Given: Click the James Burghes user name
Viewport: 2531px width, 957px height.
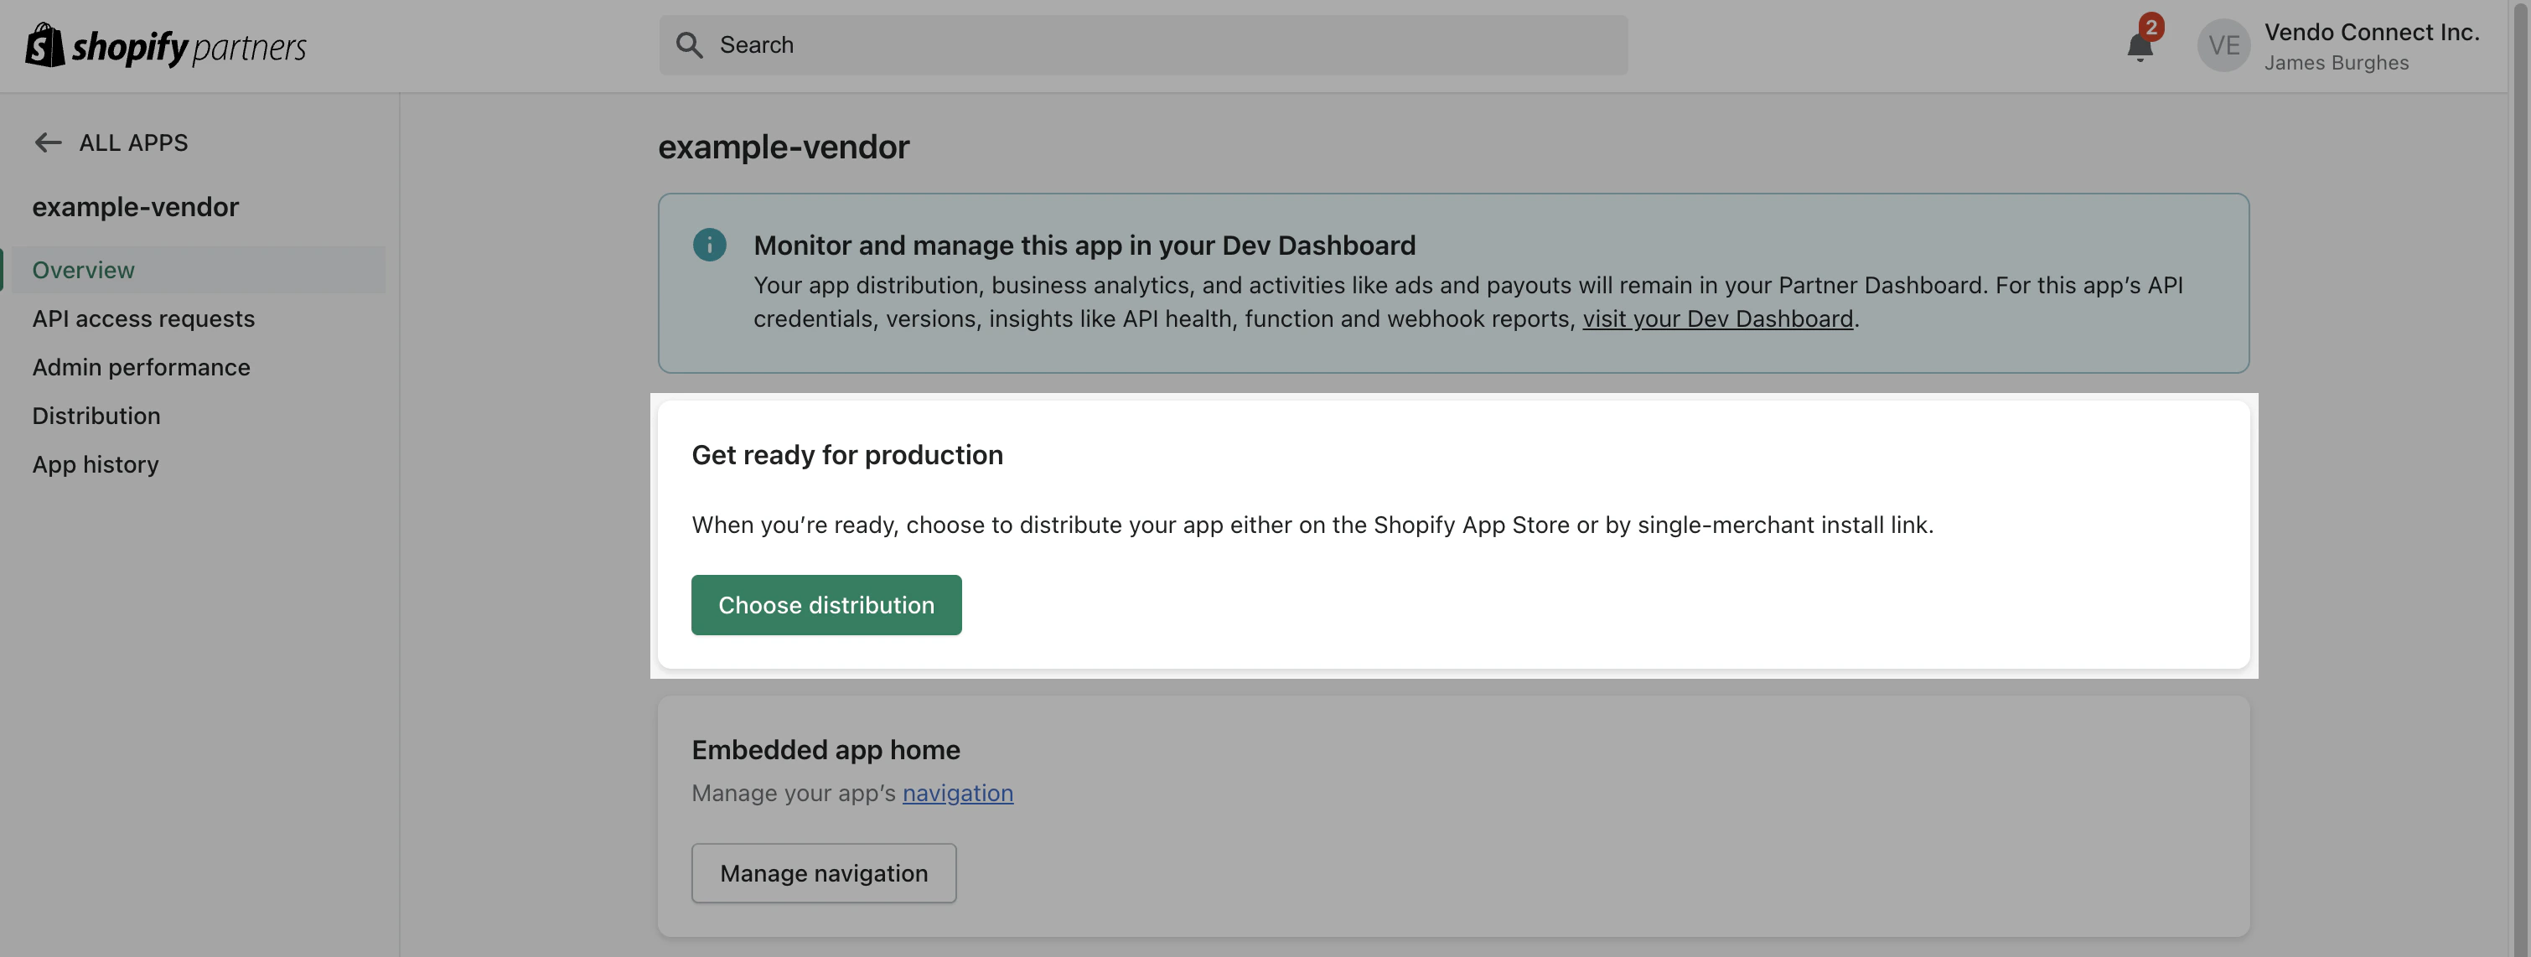Looking at the screenshot, I should point(2337,63).
